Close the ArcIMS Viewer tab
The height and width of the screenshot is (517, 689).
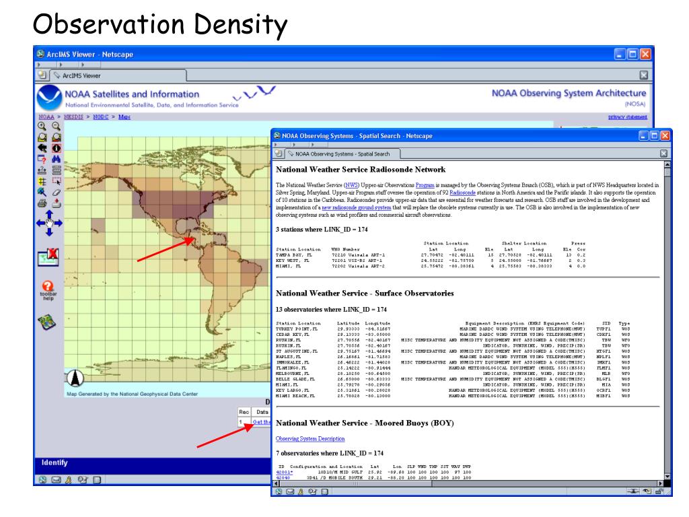point(644,75)
